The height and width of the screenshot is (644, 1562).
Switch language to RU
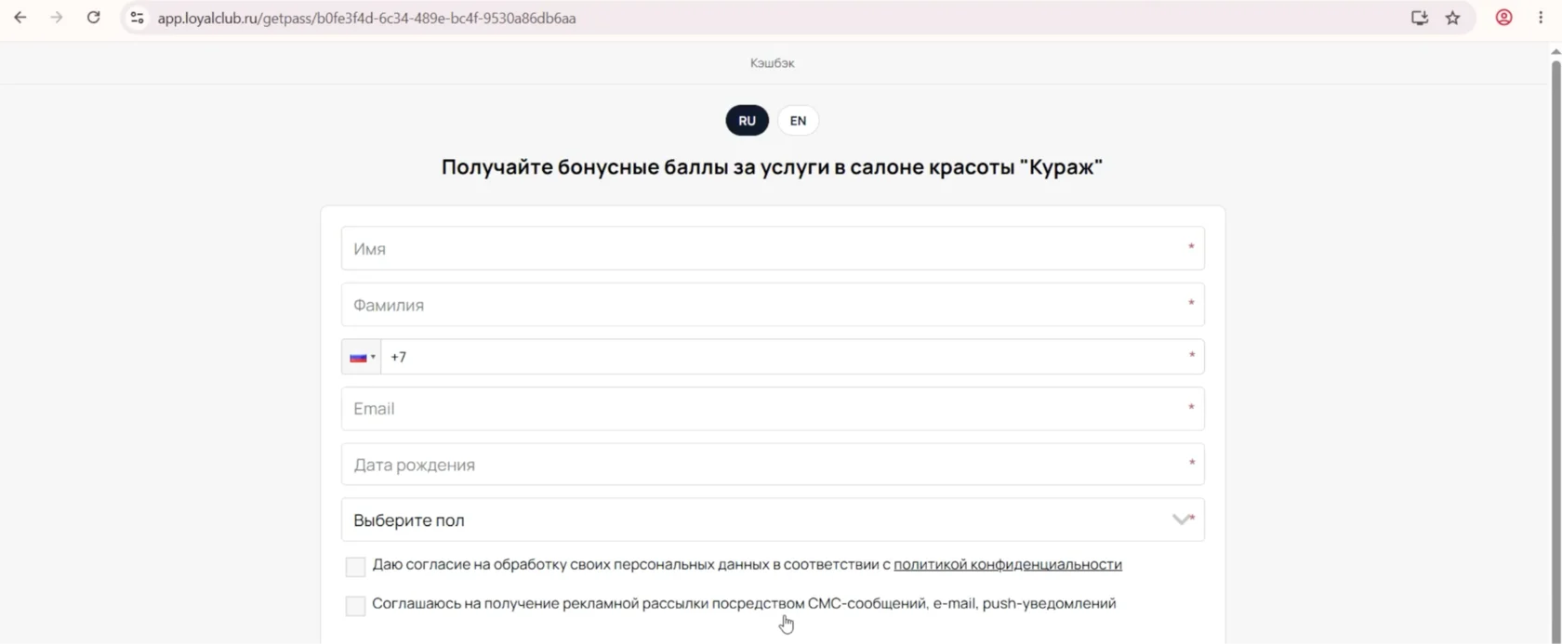(x=747, y=121)
